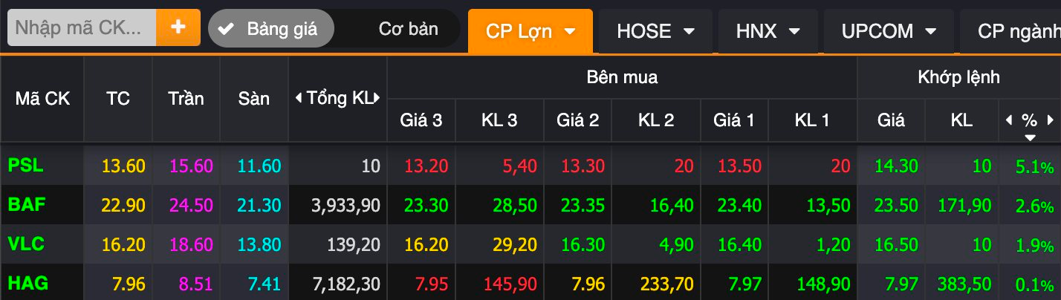
Task: Click VLC matched price 16.50
Action: point(897,244)
